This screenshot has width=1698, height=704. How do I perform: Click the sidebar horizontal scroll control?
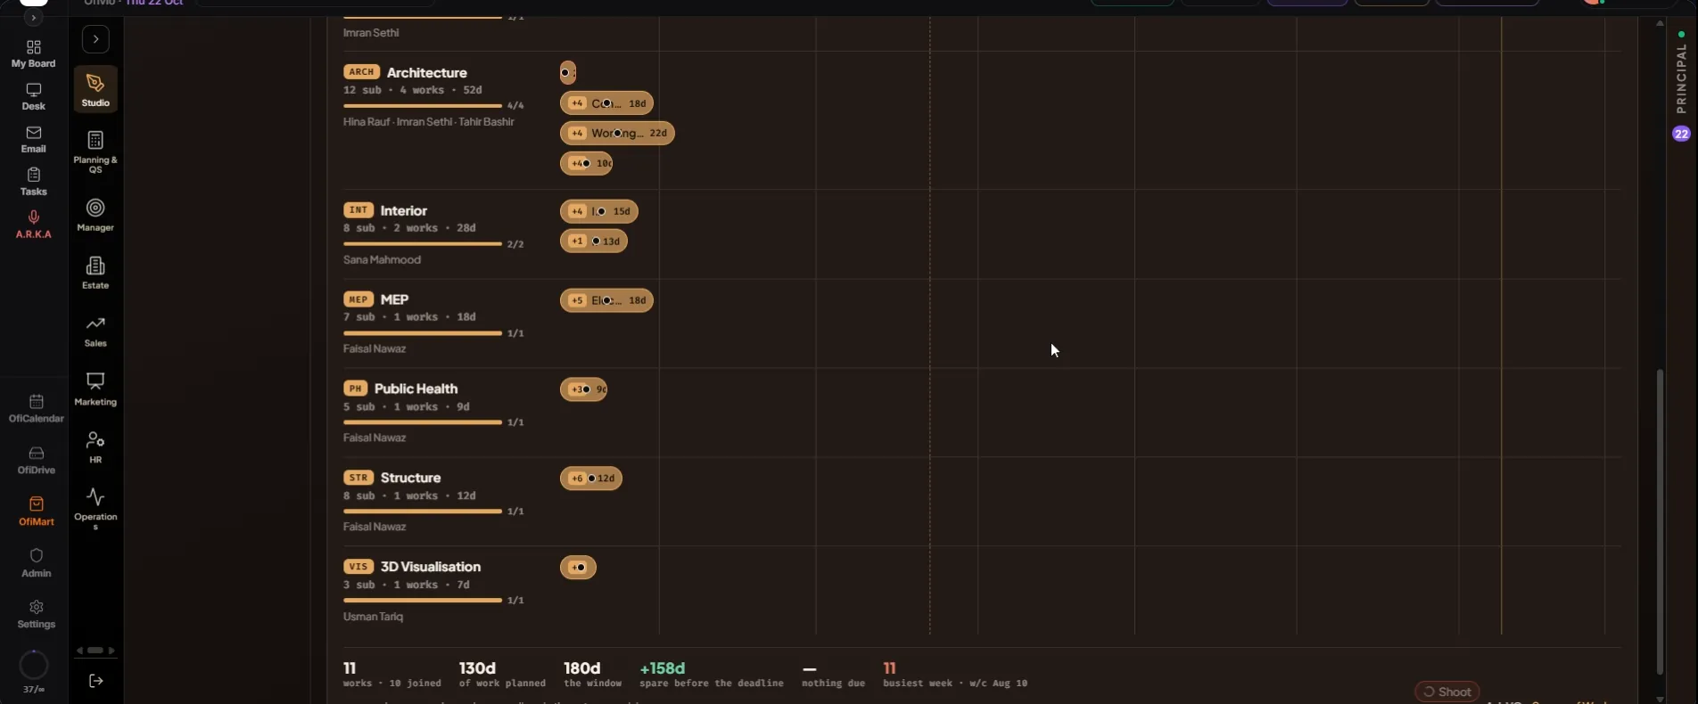click(95, 651)
